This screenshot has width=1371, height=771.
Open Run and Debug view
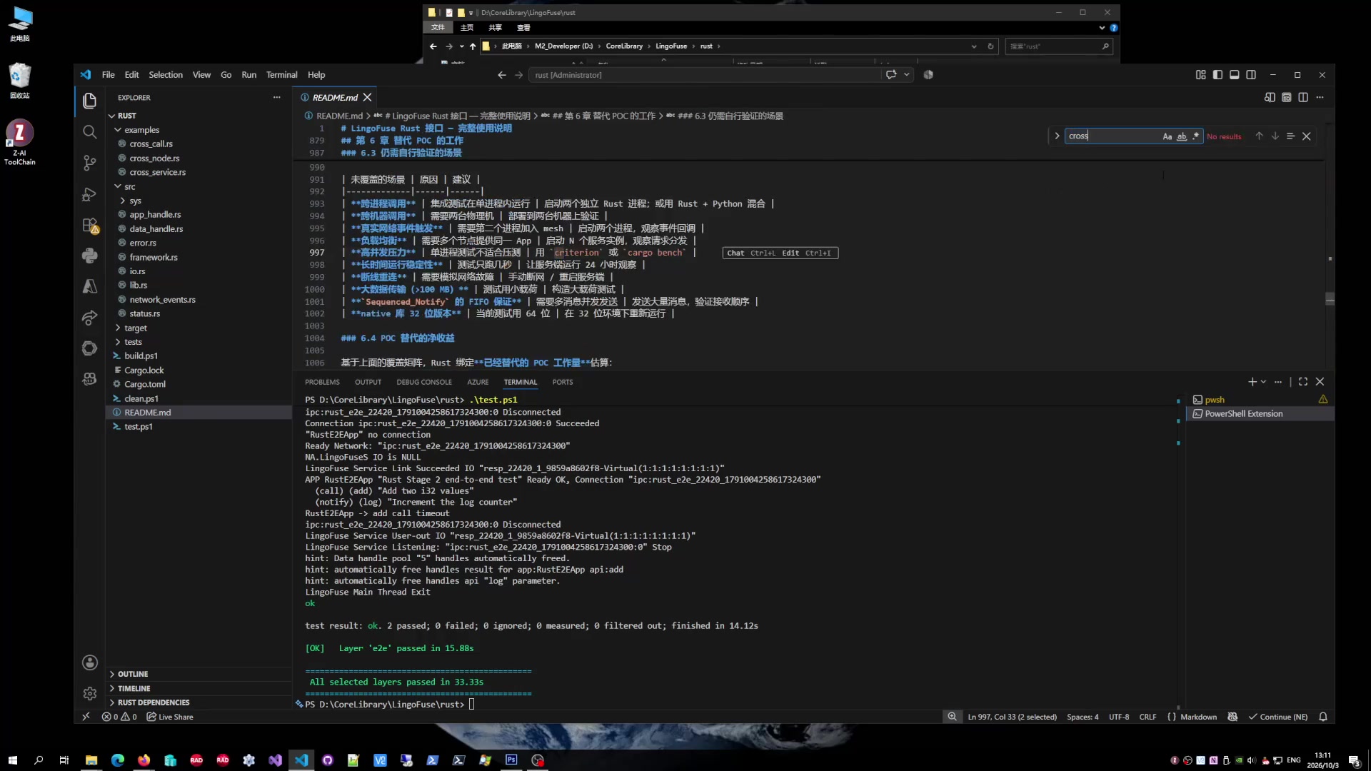[89, 194]
